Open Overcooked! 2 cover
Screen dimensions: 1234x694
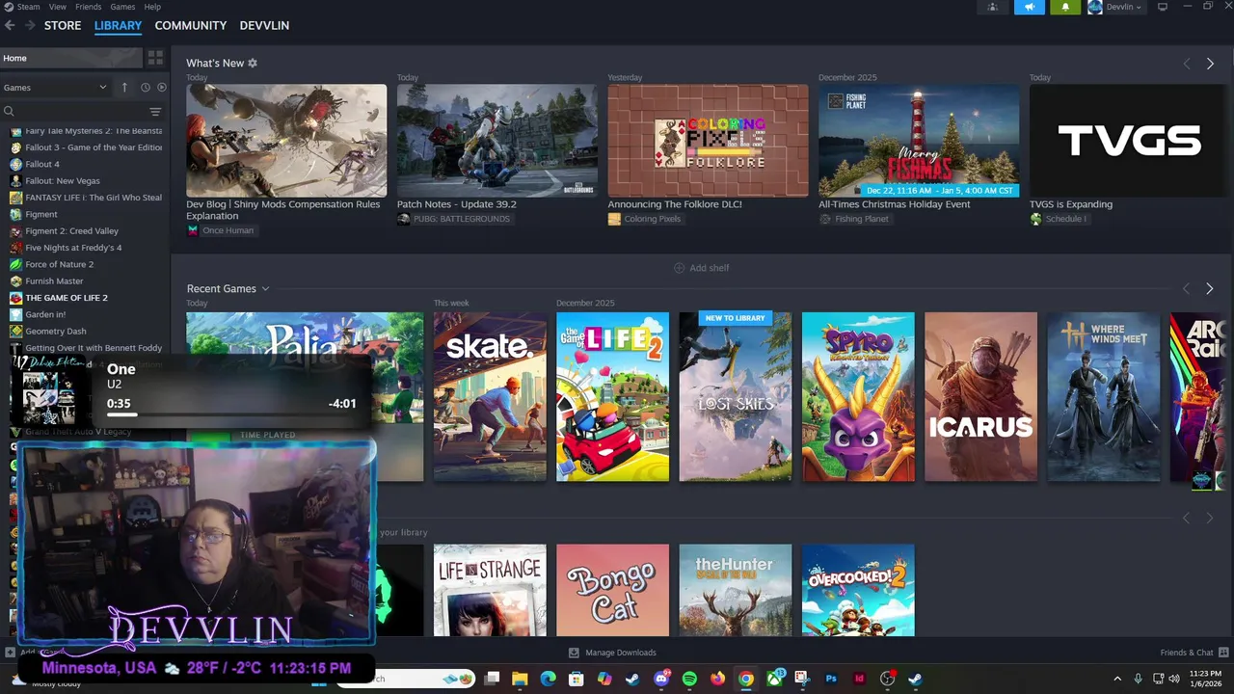point(858,590)
